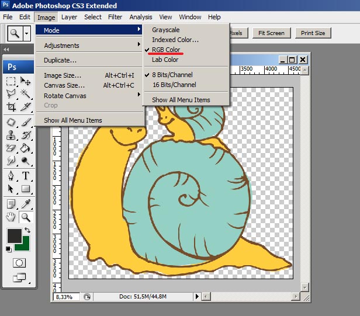Open the Filter menu
Viewport: 360px width, 316px height.
(x=115, y=17)
